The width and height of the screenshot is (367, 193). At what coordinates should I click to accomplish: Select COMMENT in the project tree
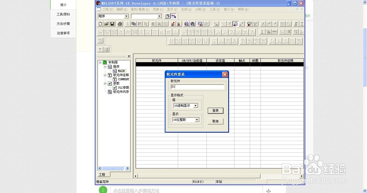tap(124, 79)
